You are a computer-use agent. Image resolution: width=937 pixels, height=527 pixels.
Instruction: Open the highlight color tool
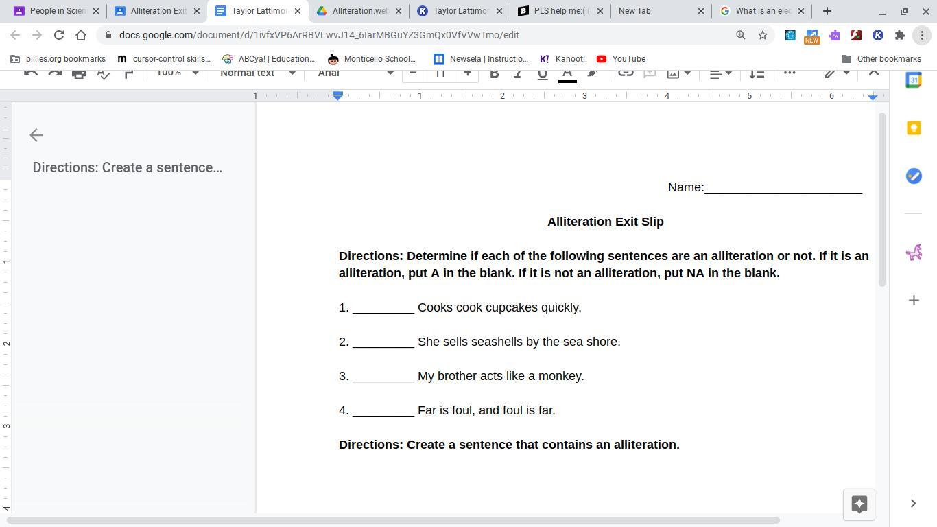593,73
